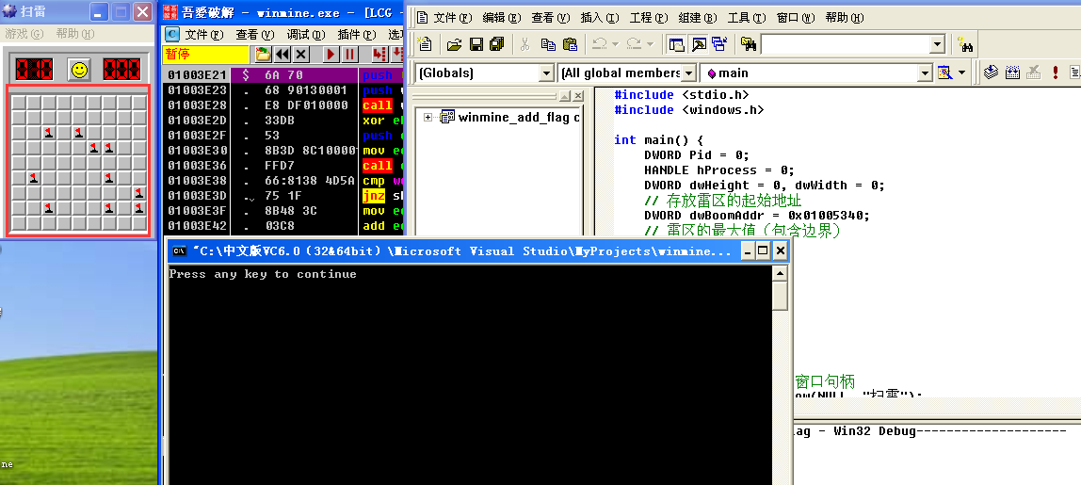Click the Save floppy disk icon in Visual C++

coord(476,44)
